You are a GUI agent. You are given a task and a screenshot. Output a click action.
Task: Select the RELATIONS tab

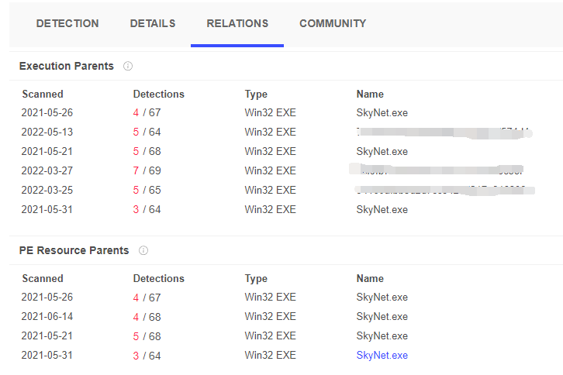click(x=237, y=24)
